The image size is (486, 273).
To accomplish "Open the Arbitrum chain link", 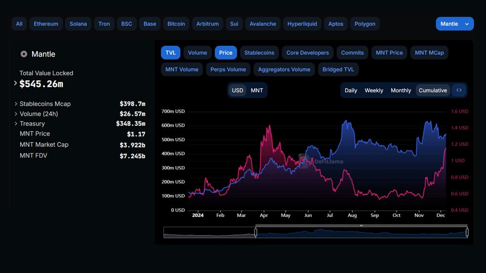I will click(207, 24).
